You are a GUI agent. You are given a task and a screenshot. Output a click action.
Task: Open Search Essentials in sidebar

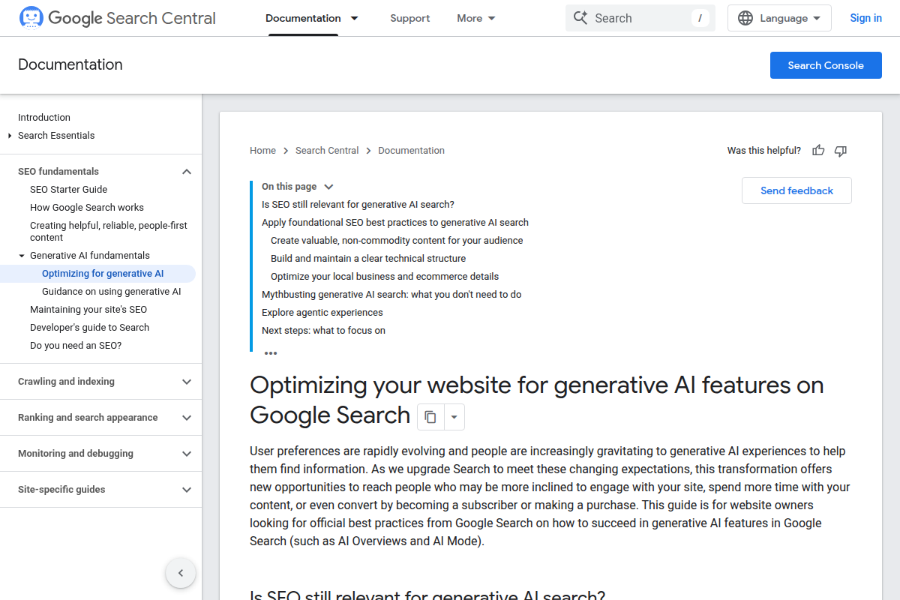[x=56, y=136]
